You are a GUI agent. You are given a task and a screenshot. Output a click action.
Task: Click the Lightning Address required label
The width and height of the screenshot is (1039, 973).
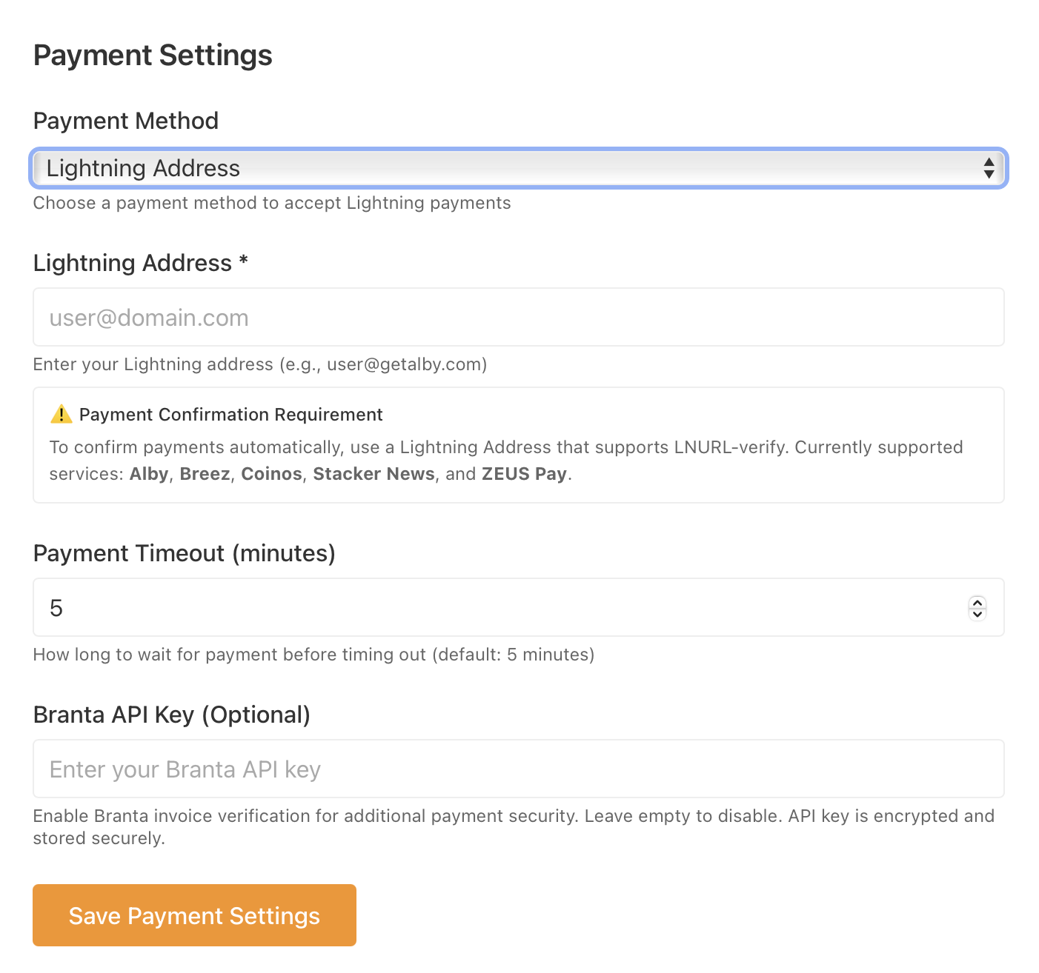coord(140,263)
